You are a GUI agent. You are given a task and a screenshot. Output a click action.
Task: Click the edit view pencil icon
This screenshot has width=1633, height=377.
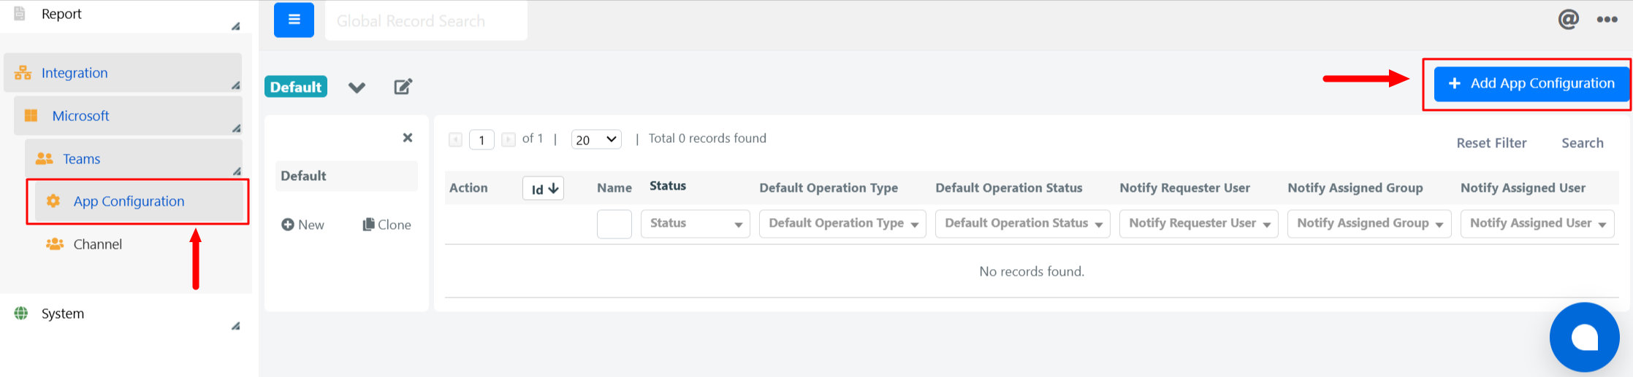click(403, 87)
